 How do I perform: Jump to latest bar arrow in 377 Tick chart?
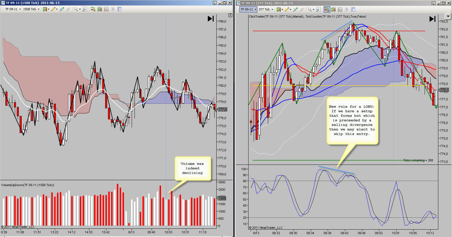coord(432,19)
